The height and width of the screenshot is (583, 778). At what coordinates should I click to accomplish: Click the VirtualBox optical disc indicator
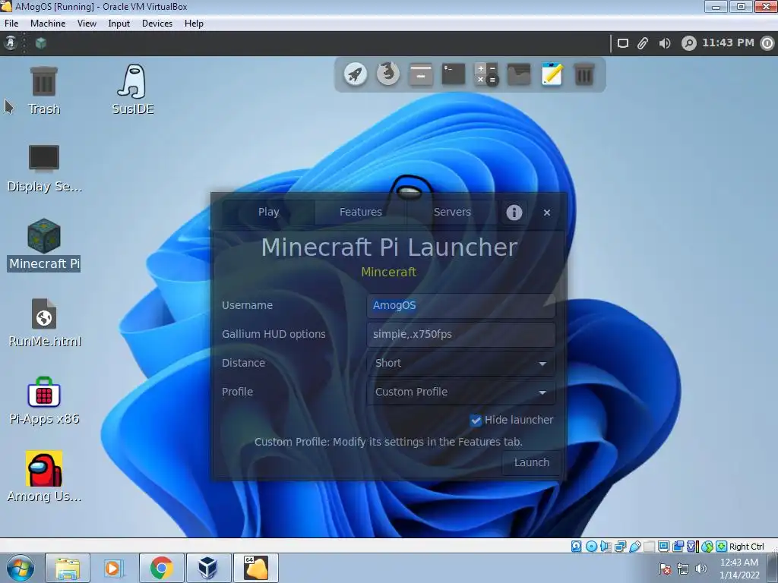[591, 547]
